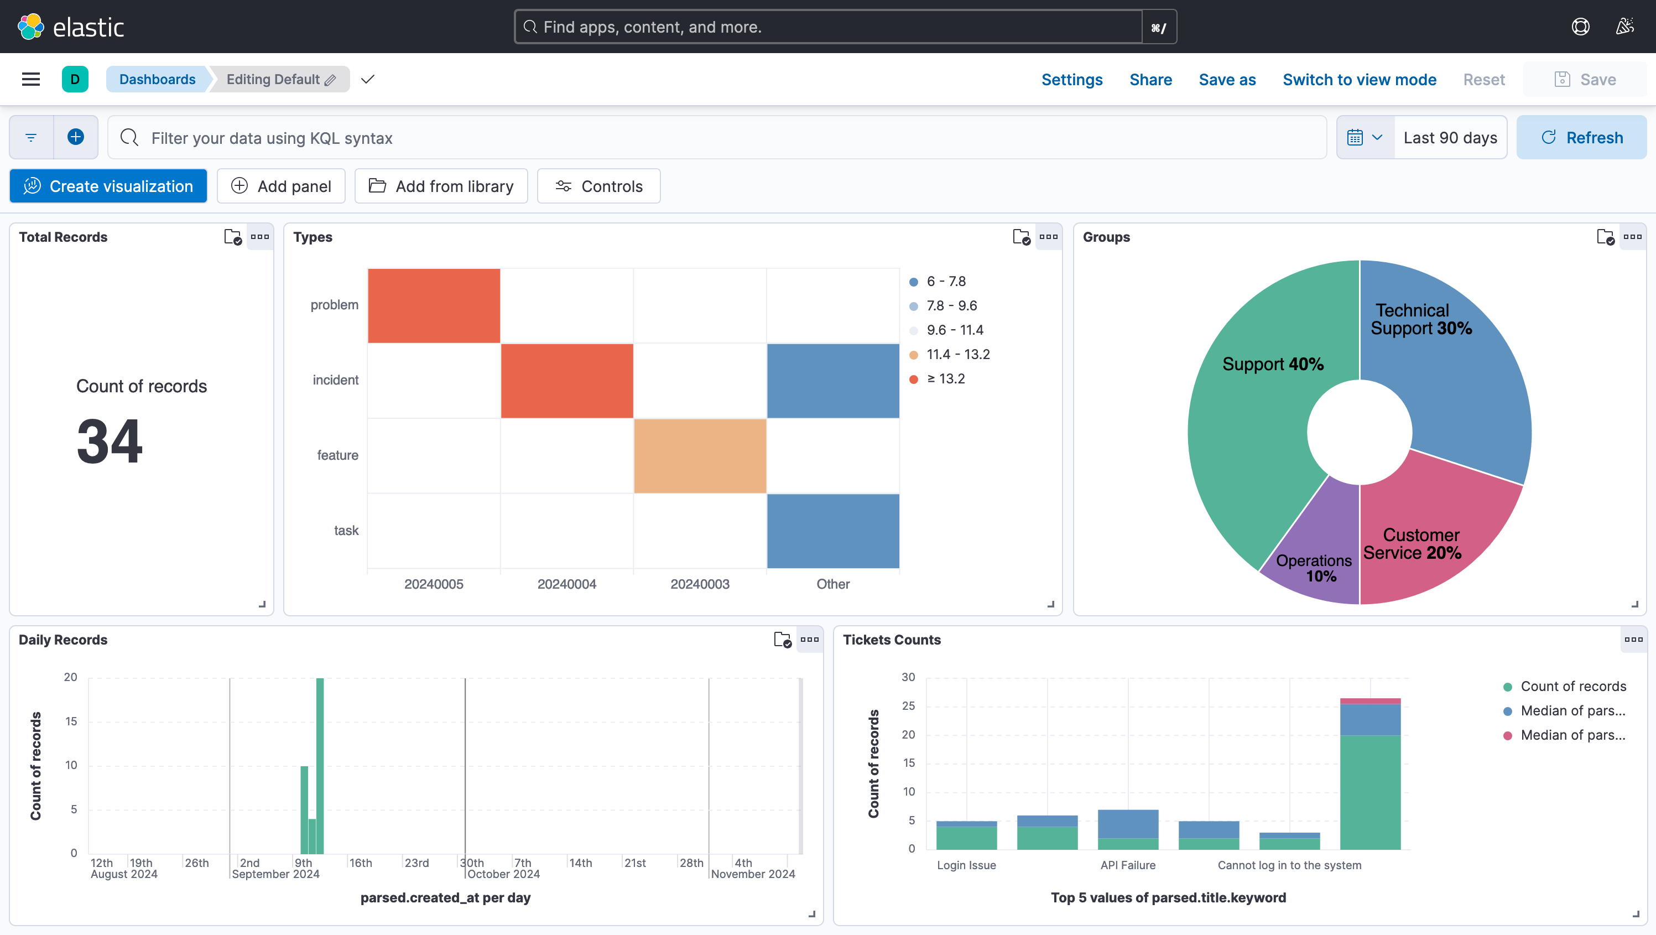Screen dimensions: 1656x935
Task: Toggle the pink Median of pars... legend entry
Action: (x=1565, y=735)
